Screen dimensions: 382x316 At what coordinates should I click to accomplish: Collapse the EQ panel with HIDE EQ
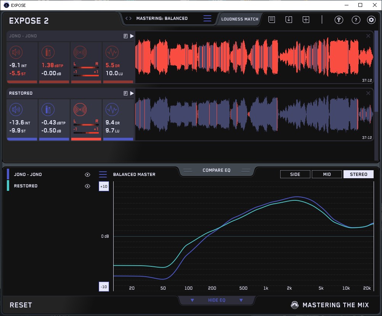(x=217, y=300)
